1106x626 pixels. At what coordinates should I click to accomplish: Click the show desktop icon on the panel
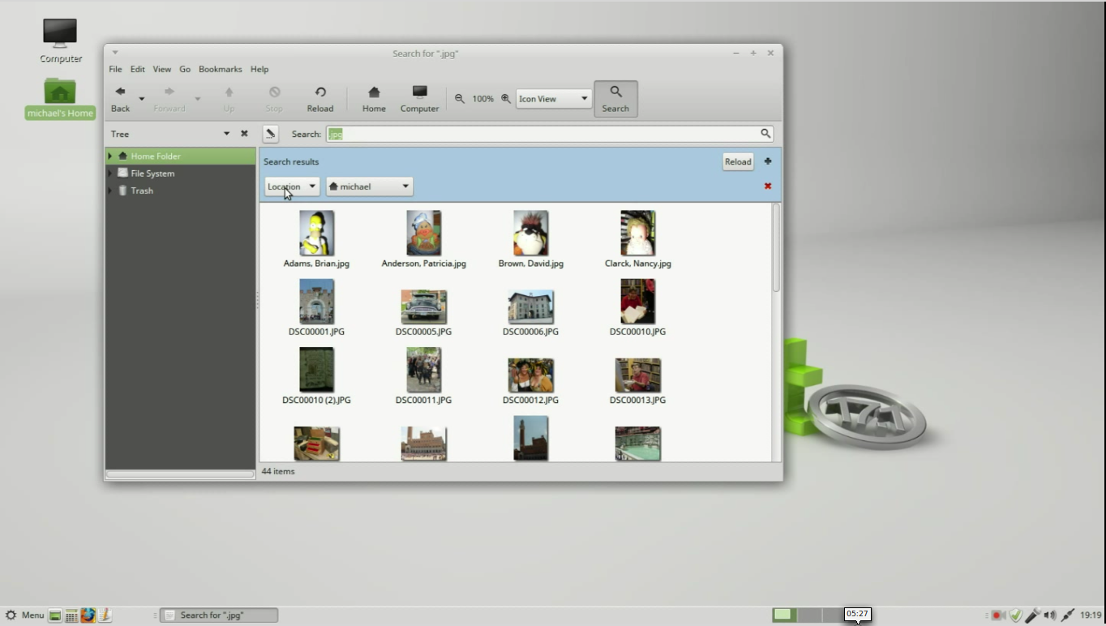55,615
